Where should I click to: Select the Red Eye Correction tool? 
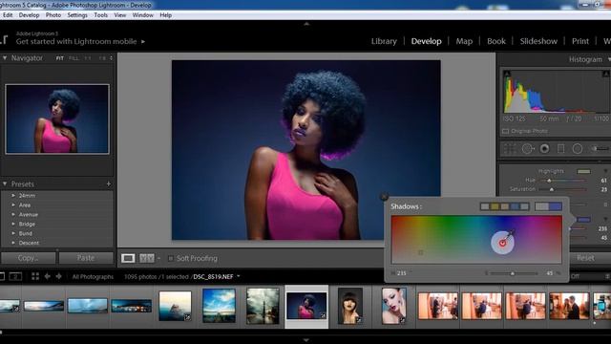544,149
